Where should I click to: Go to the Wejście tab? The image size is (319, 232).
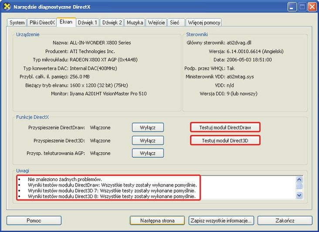tap(156, 23)
